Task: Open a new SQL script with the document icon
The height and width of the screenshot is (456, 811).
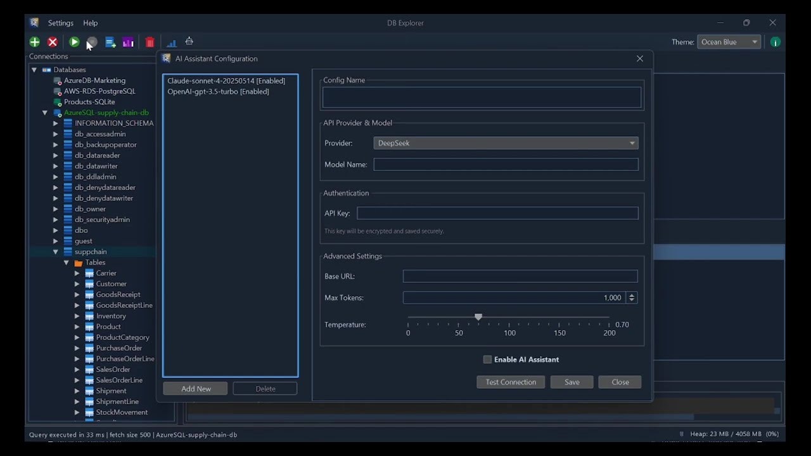Action: (110, 42)
